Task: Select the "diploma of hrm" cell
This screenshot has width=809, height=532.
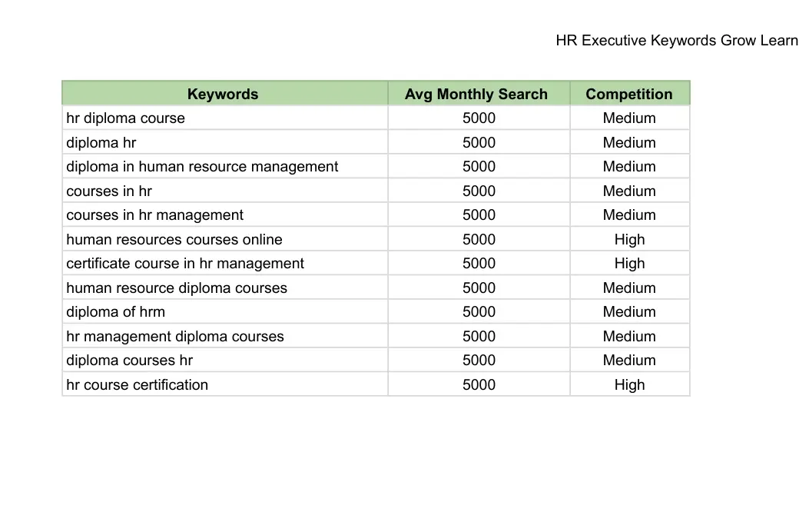Action: (115, 312)
